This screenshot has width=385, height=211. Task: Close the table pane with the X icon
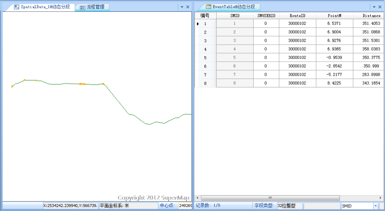coord(380,7)
